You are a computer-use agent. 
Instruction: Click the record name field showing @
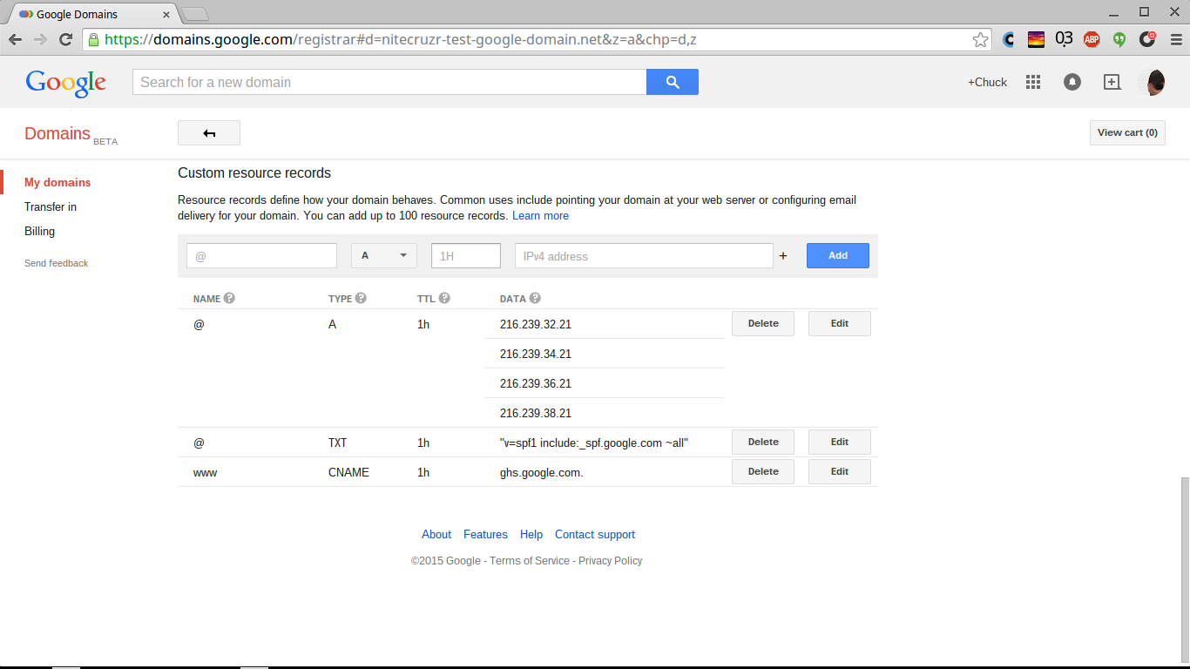tap(261, 256)
